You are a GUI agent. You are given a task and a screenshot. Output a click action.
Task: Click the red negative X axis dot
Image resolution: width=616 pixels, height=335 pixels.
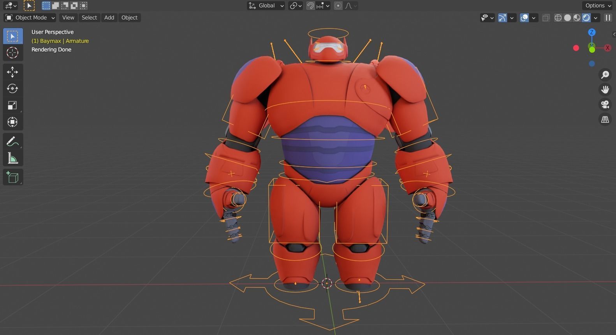[576, 48]
